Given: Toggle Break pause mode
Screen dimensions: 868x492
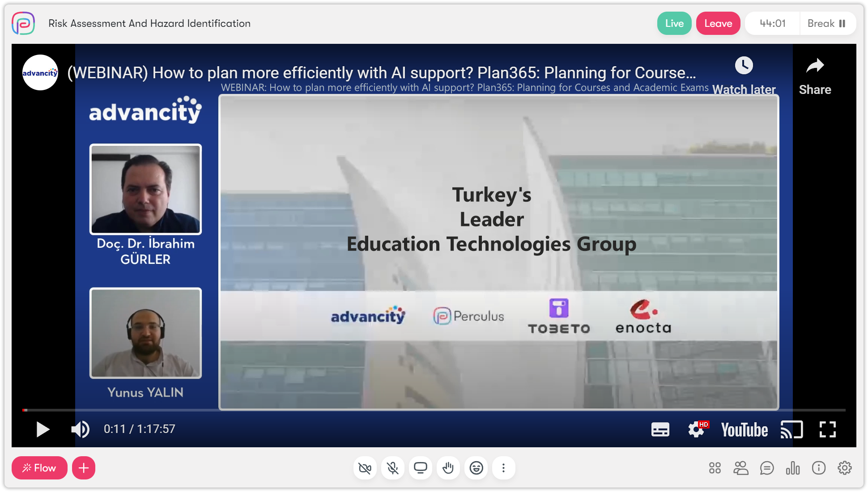Looking at the screenshot, I should [827, 23].
